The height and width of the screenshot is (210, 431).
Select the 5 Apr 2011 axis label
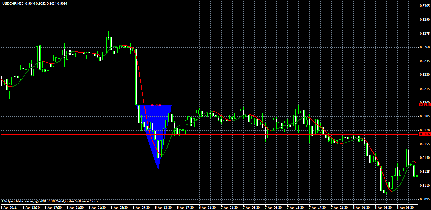(x=9, y=207)
